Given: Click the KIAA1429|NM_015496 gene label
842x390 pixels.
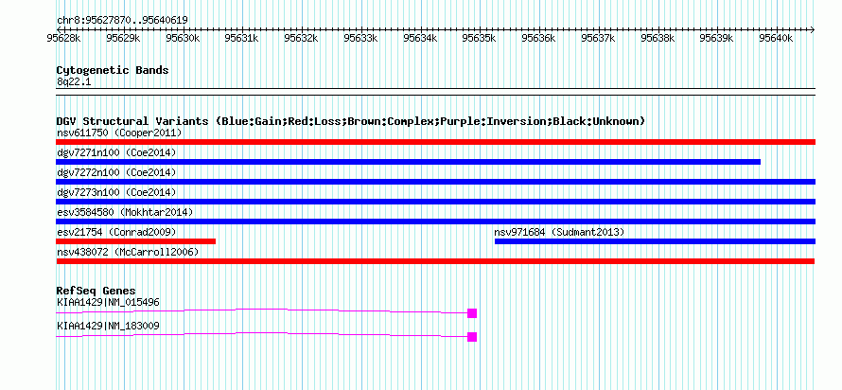Looking at the screenshot, I should [108, 302].
